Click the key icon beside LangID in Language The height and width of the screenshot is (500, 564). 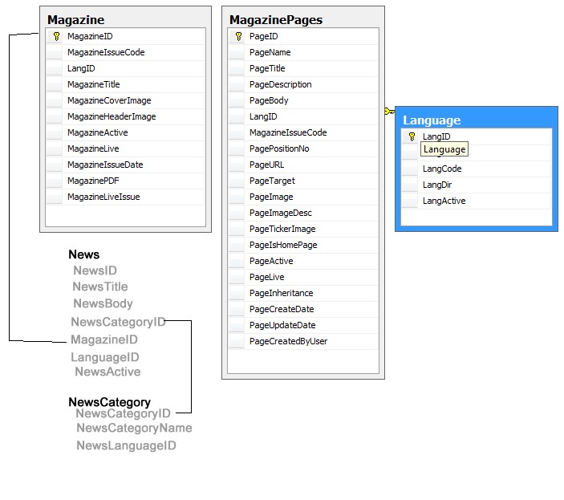point(412,136)
